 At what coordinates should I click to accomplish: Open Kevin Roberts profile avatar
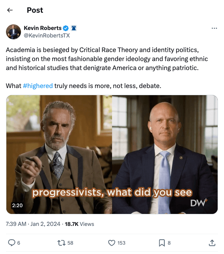[x=13, y=32]
